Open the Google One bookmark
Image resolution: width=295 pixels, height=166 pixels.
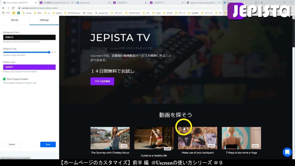coord(102,13)
